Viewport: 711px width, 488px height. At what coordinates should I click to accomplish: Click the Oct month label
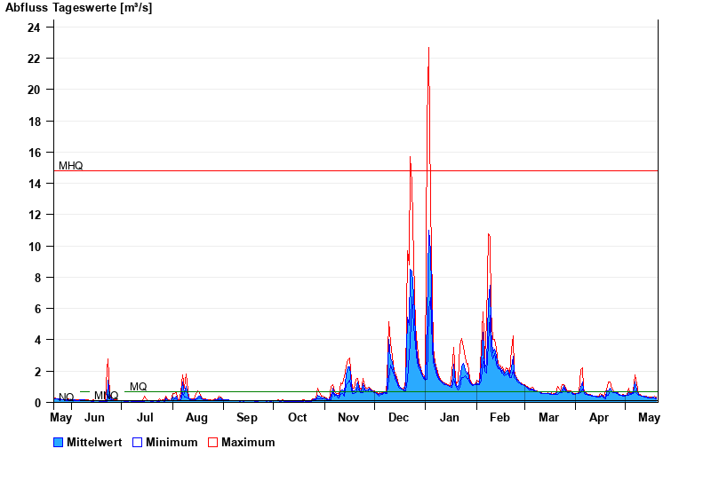coord(298,417)
